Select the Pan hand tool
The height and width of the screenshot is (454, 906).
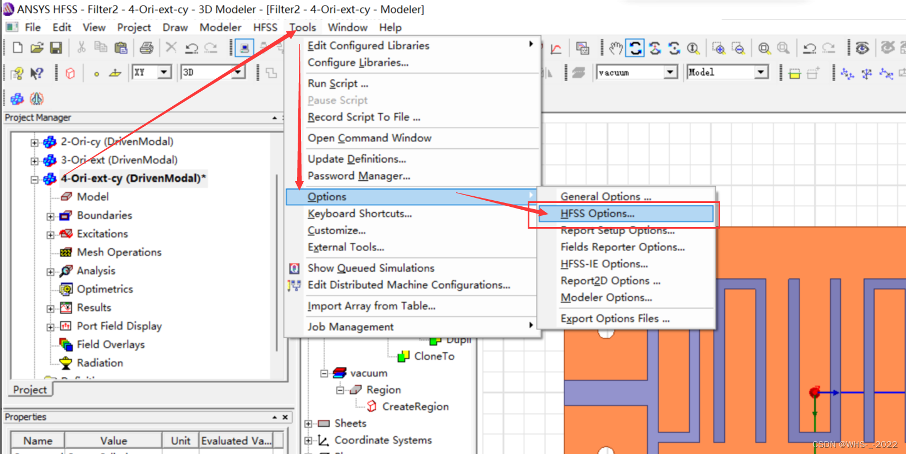pos(616,48)
